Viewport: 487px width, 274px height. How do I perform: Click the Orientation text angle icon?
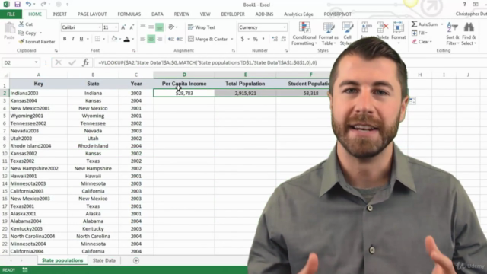[x=171, y=27]
